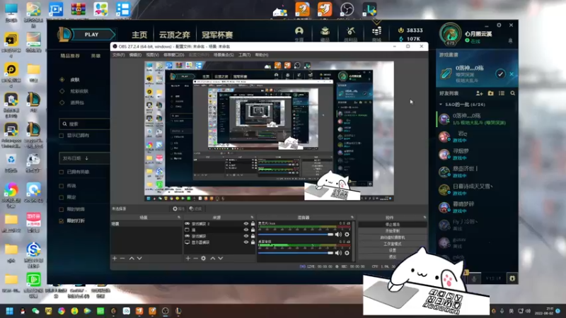Image resolution: width=566 pixels, height=318 pixels.
Task: Click add folder icon in friends list
Action: [490, 93]
